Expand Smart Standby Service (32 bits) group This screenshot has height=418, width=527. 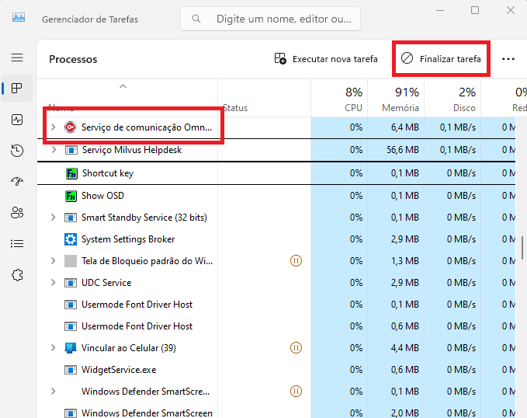pos(53,218)
